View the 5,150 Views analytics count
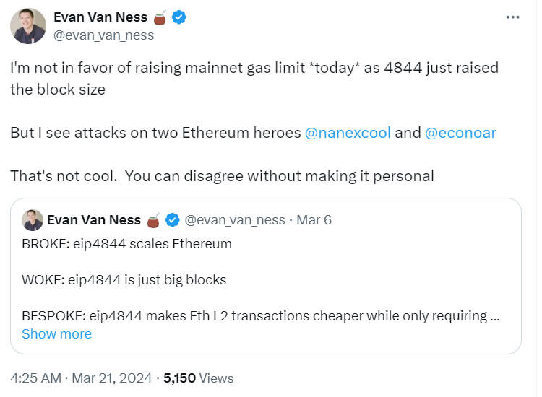 tap(199, 378)
